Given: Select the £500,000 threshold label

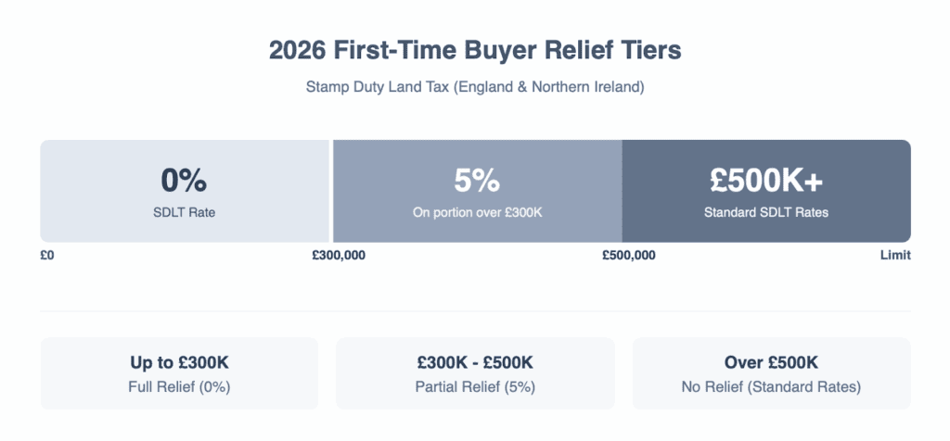Looking at the screenshot, I should (628, 256).
